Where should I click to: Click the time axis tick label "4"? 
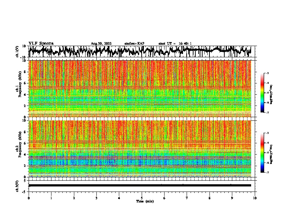(x=119, y=198)
